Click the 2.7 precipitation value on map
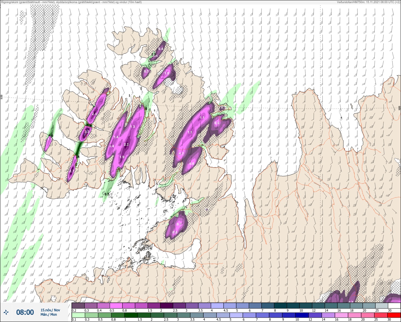The height and width of the screenshot is (322, 401). tap(71, 171)
